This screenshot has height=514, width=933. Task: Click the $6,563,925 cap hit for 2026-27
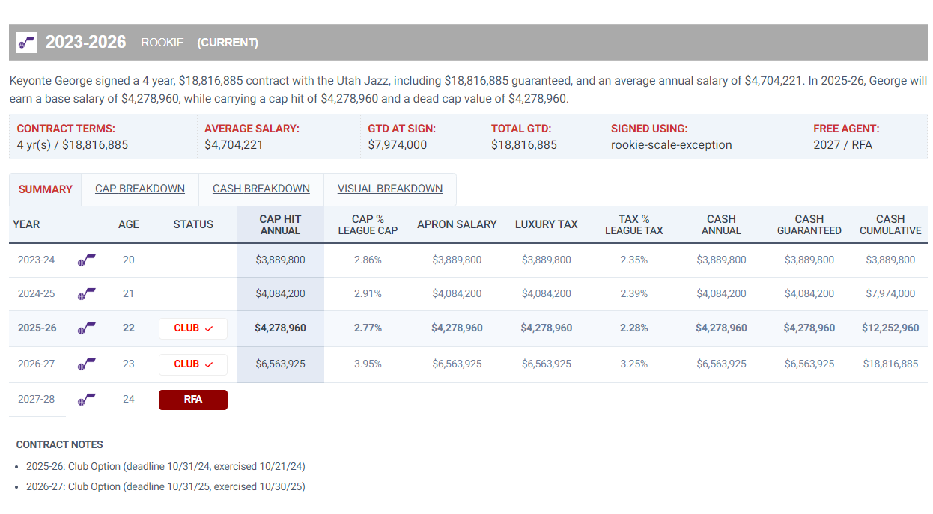point(280,364)
